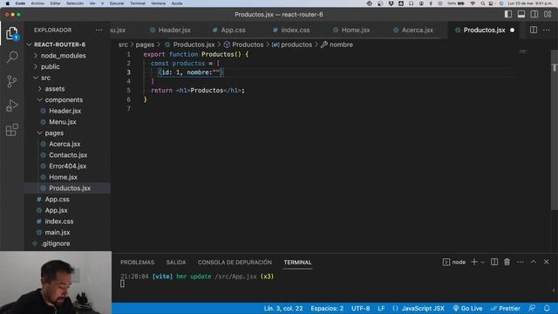Switch to PROBLEMAS panel tab
This screenshot has height=314, width=558.
138,263
